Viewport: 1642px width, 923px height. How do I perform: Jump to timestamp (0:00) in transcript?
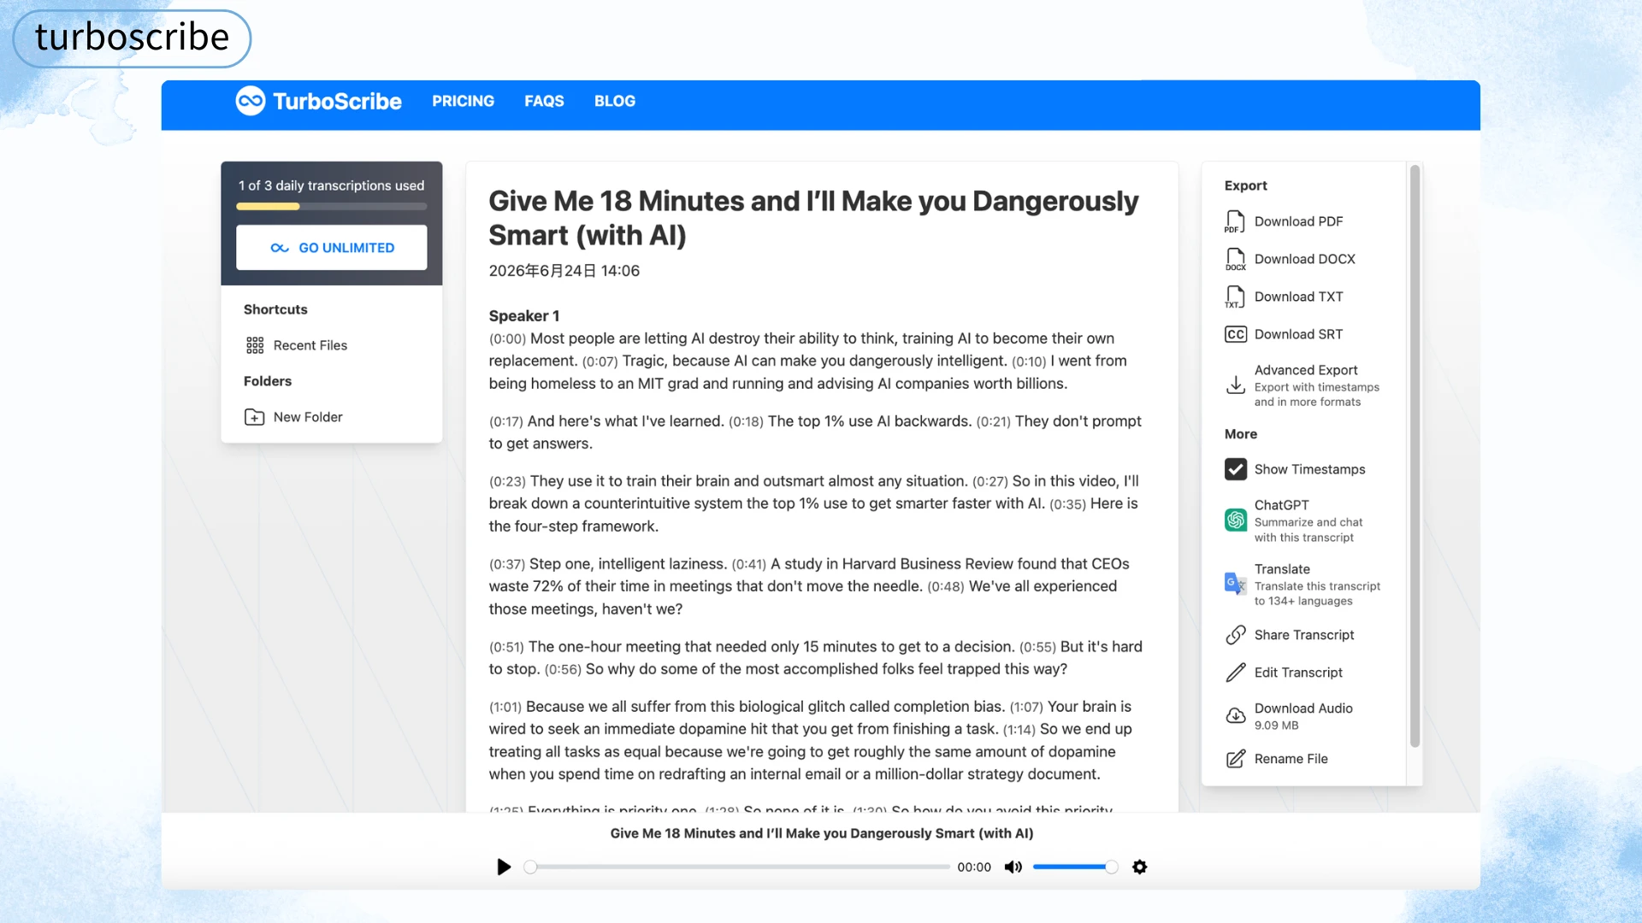coord(507,339)
